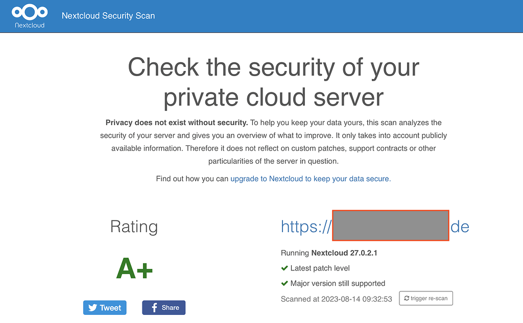Select the green A+ rating badge
This screenshot has width=523, height=323.
pyautogui.click(x=134, y=269)
